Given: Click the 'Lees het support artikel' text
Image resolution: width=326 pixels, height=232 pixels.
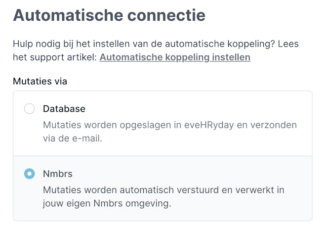Looking at the screenshot, I should point(54,57).
